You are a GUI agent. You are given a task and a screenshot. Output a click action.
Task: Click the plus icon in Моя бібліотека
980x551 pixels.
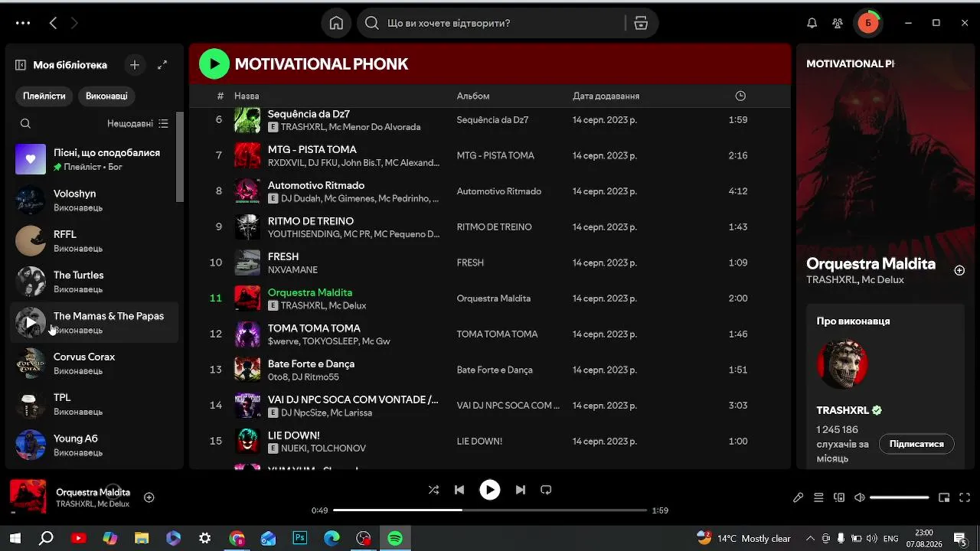coord(135,65)
